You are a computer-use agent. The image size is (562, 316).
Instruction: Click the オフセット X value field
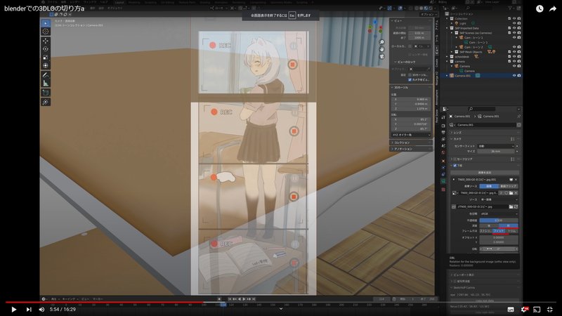499,237
